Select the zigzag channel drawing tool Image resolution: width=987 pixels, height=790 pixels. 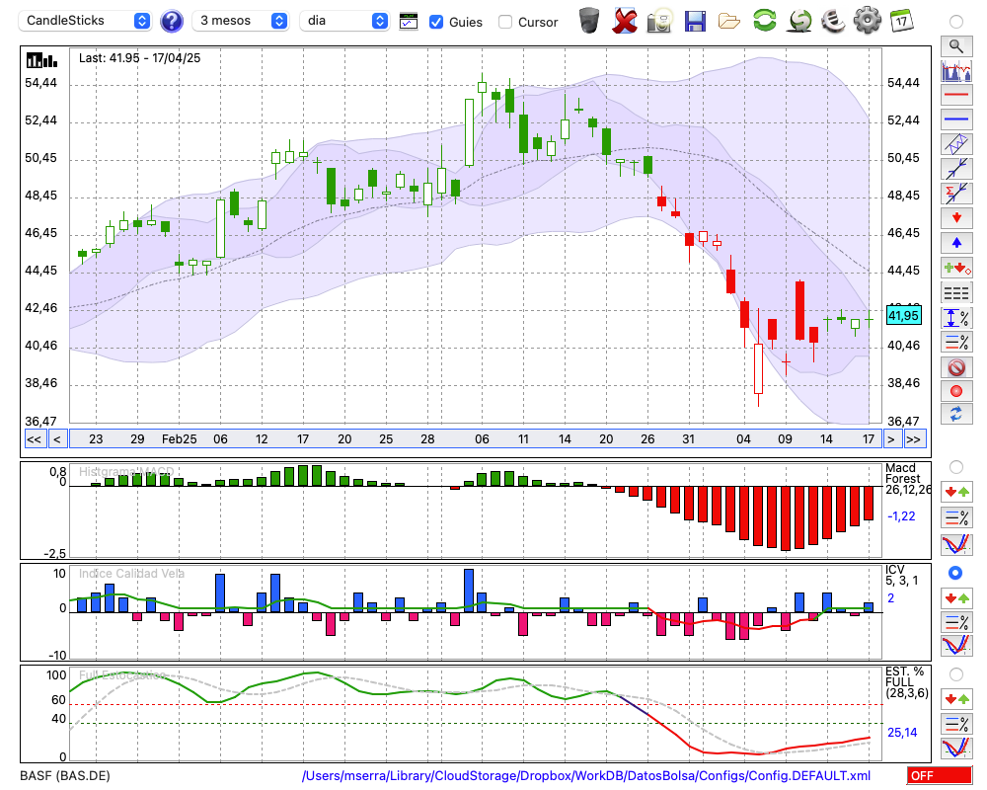point(956,144)
